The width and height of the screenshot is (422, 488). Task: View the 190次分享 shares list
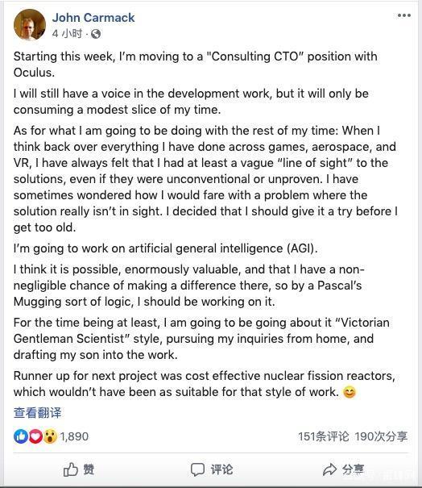click(x=381, y=436)
